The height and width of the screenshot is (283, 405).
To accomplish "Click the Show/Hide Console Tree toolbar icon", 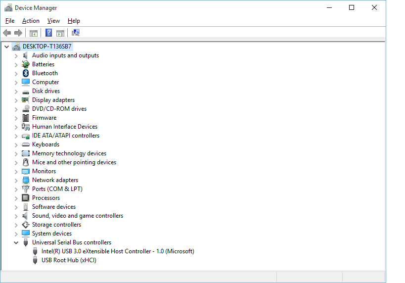I will [x=33, y=33].
